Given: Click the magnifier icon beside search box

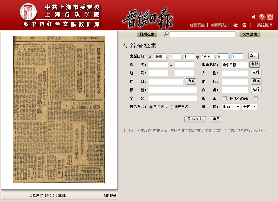Looking at the screenshot, I should pyautogui.click(x=166, y=34).
